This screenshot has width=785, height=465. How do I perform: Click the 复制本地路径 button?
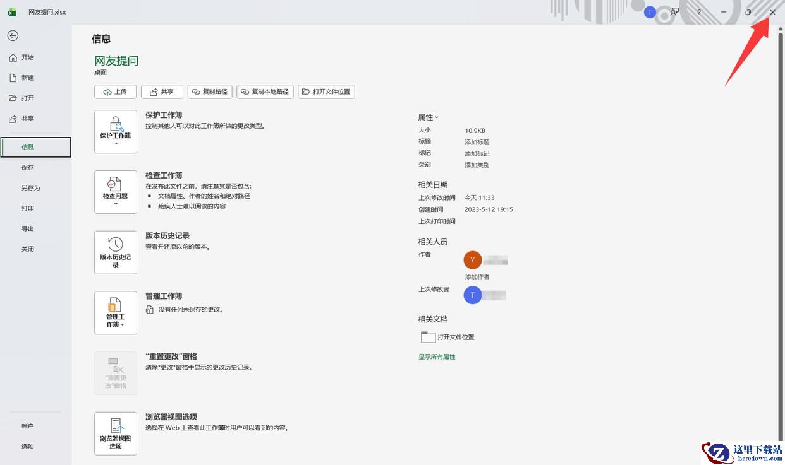pyautogui.click(x=265, y=91)
